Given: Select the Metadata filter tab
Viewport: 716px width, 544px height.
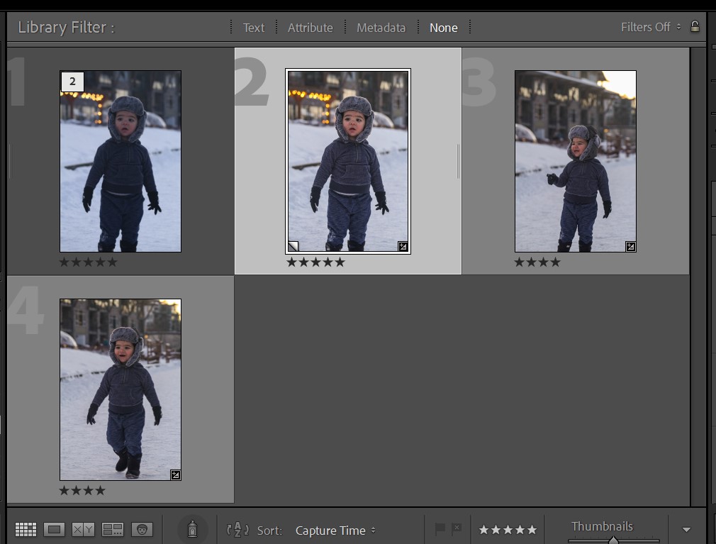Looking at the screenshot, I should 381,28.
